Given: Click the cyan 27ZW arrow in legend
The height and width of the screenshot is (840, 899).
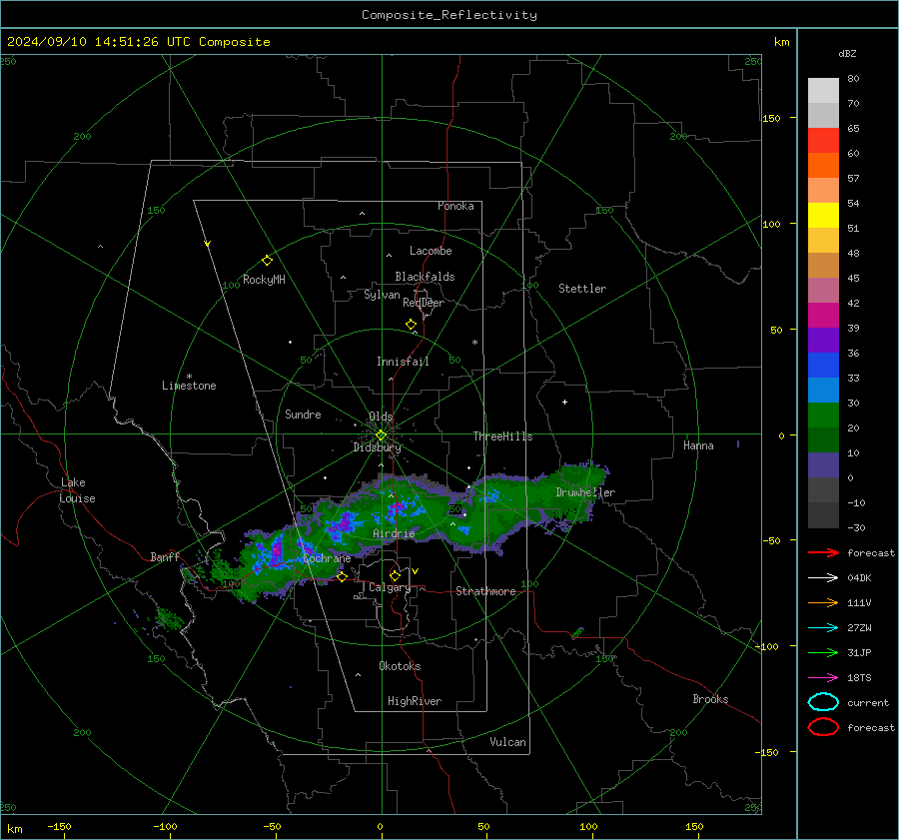Looking at the screenshot, I should 823,628.
